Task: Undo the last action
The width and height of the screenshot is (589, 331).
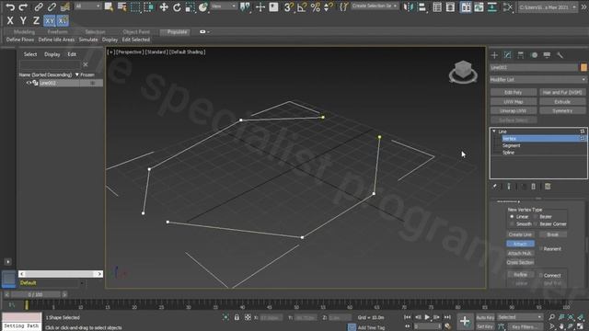Action: (10, 7)
